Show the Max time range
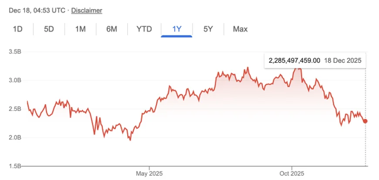 [240, 29]
